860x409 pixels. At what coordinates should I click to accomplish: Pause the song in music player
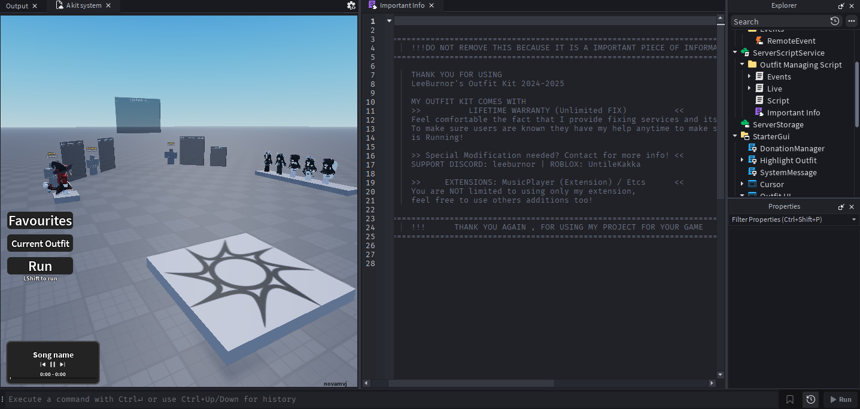click(53, 364)
